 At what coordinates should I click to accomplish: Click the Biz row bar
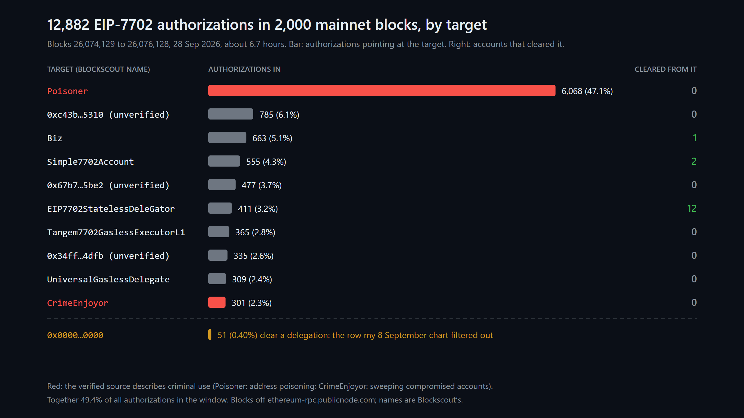coord(227,137)
